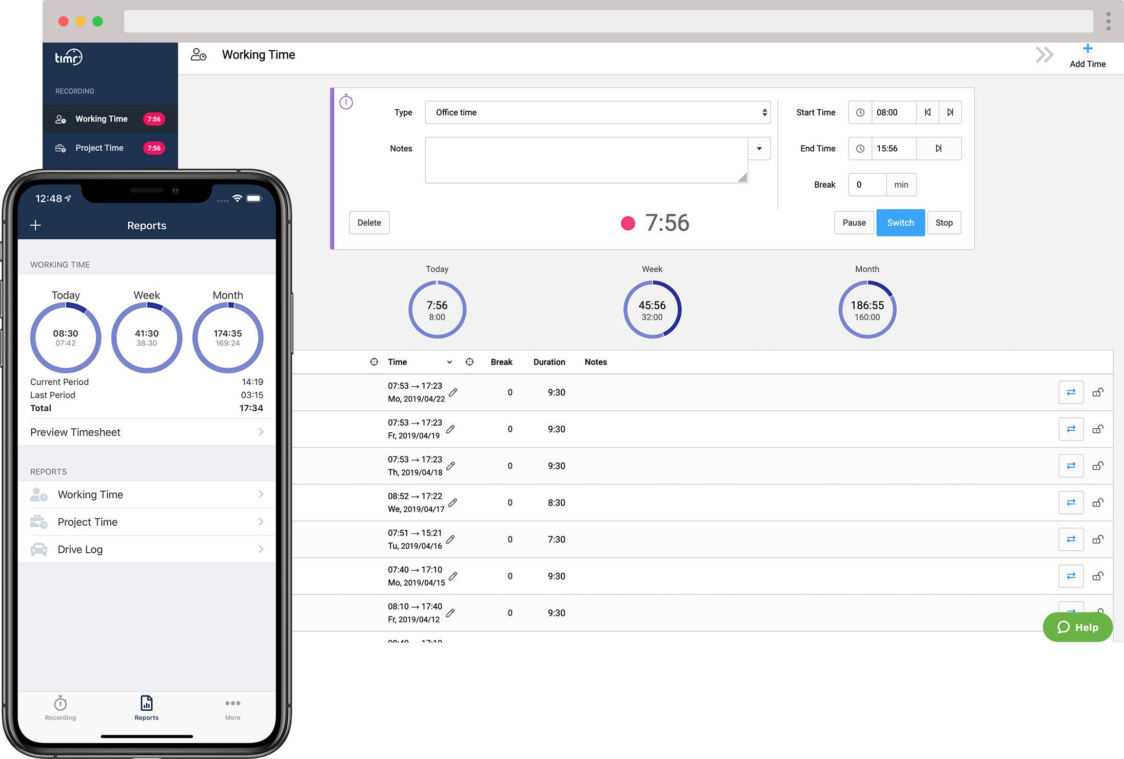Click the timr logo in sidebar
1124x759 pixels.
(69, 57)
